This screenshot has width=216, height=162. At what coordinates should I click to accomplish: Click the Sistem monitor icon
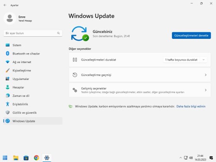[x=7, y=45]
